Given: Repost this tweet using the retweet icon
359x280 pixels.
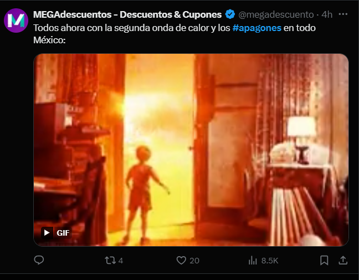Looking at the screenshot, I should pos(110,260).
